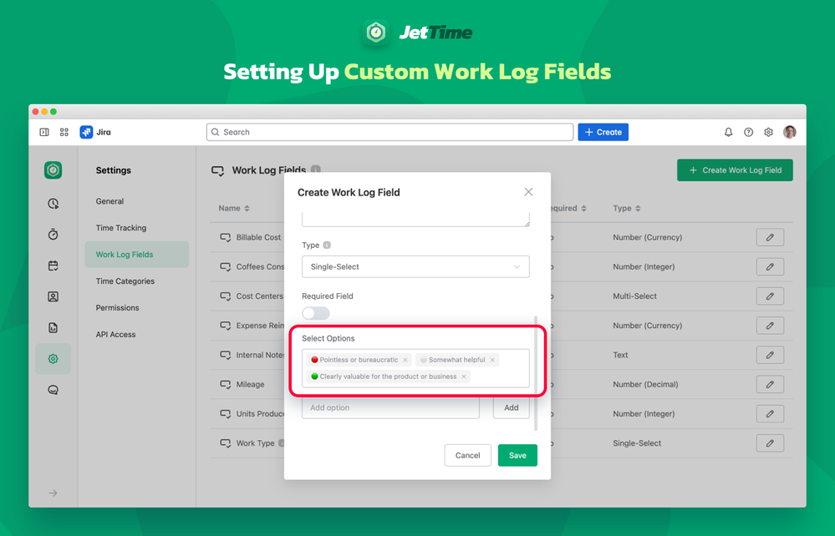Open Time Tracking settings
Viewport: 835px width, 536px height.
pyautogui.click(x=121, y=228)
